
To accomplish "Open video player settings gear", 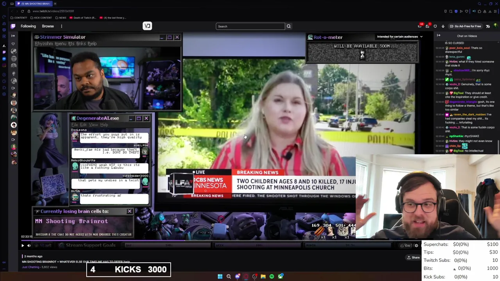I will (416, 245).
